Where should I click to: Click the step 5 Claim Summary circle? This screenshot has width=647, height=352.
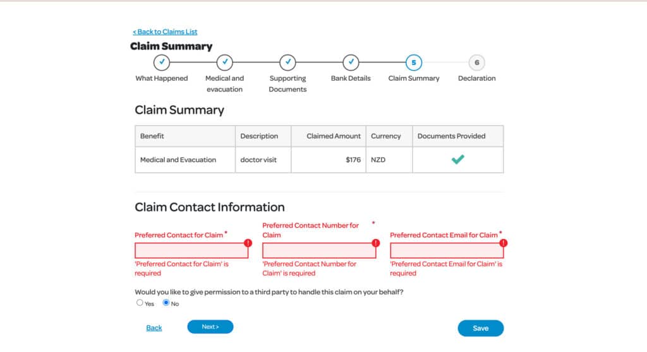414,62
